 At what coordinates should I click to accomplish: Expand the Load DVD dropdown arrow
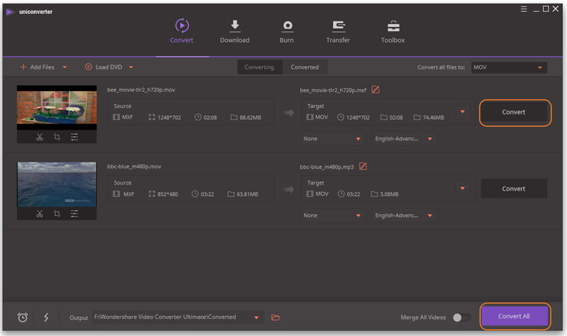pos(131,67)
